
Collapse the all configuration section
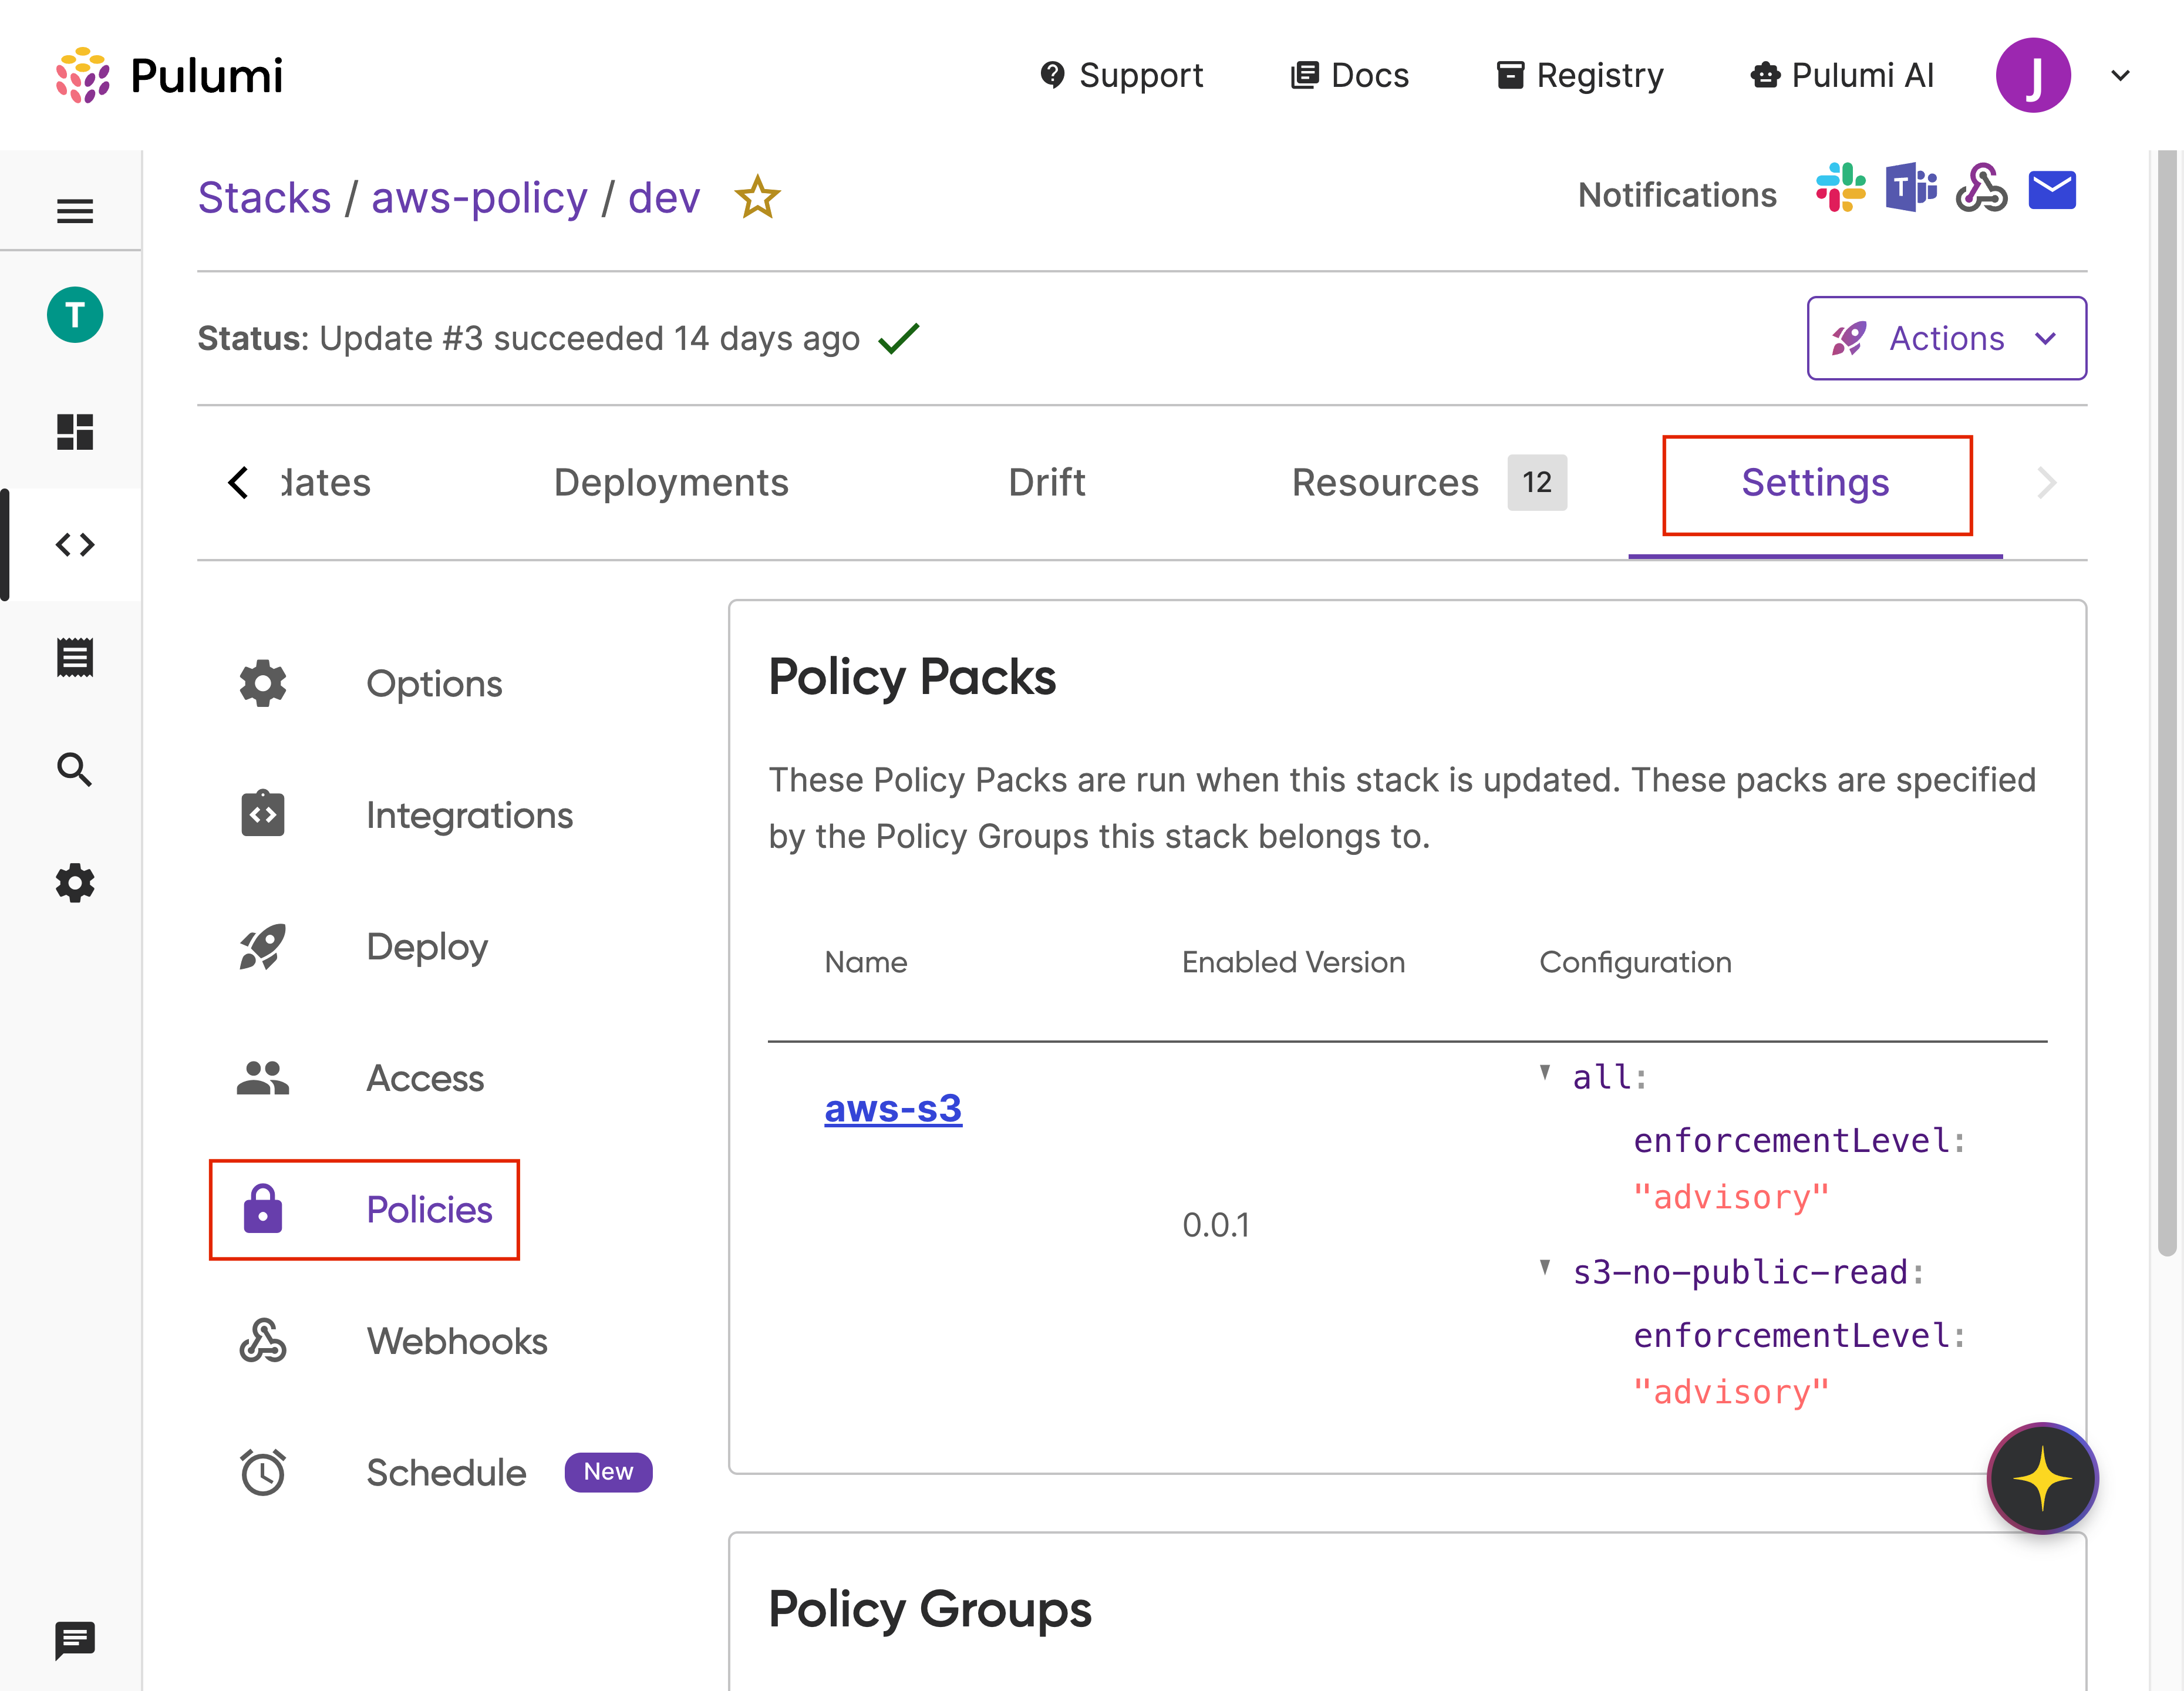1546,1073
